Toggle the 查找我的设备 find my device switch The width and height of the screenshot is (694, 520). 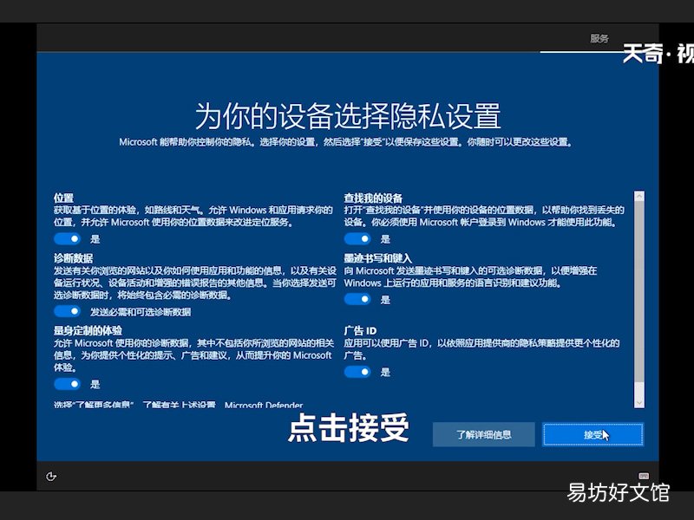[357, 239]
